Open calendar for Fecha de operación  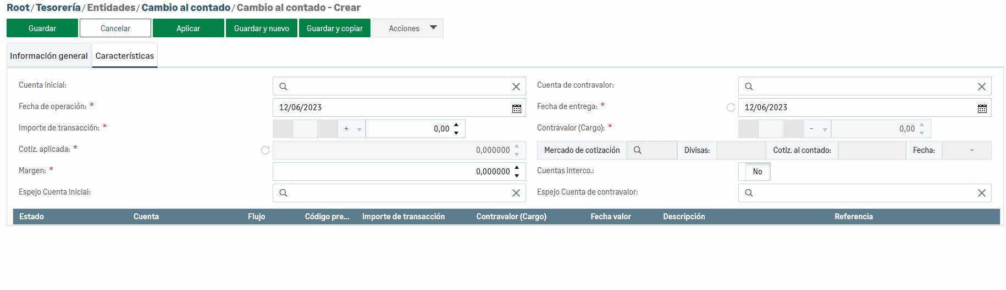(x=516, y=108)
